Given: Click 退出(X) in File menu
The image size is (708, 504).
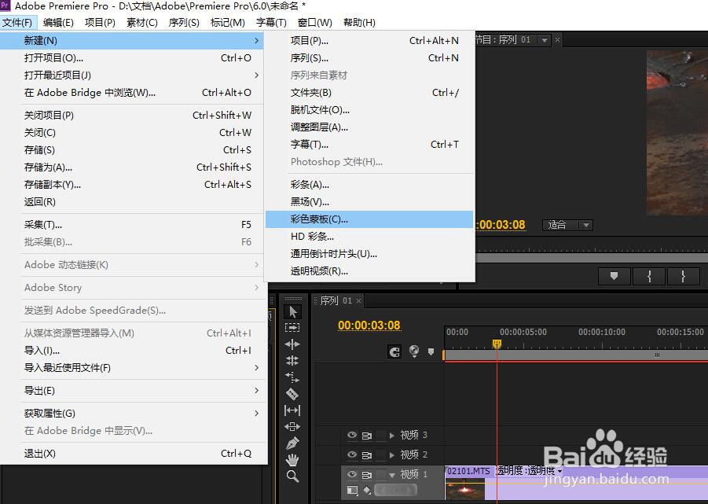Looking at the screenshot, I should tap(134, 454).
